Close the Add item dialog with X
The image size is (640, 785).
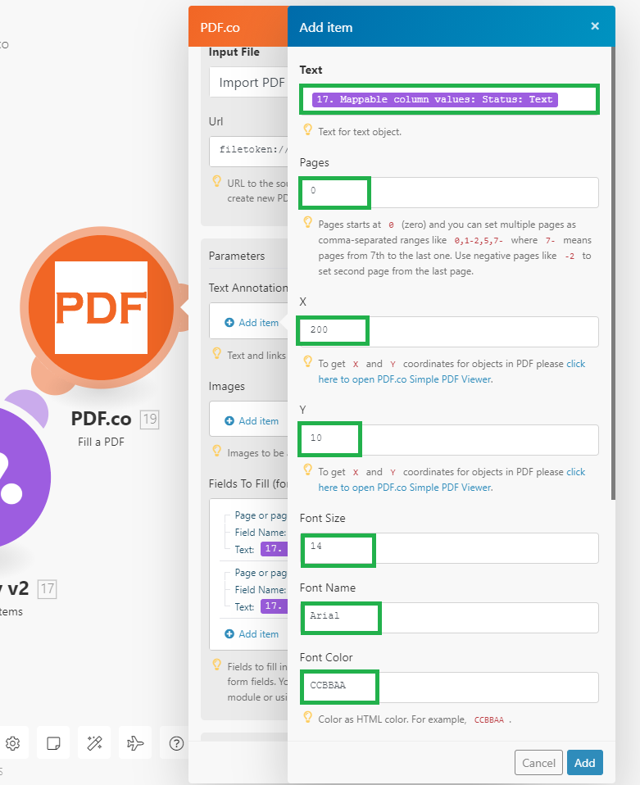[x=595, y=26]
